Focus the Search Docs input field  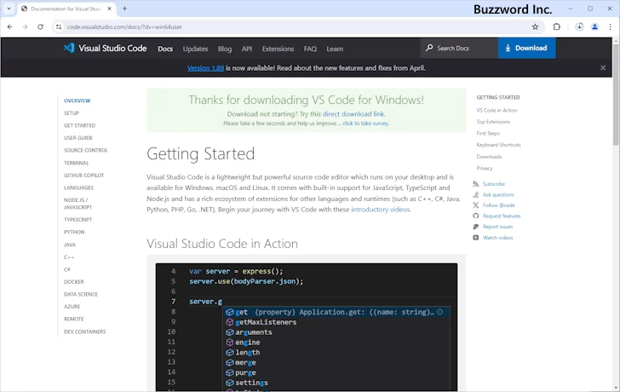coord(459,48)
